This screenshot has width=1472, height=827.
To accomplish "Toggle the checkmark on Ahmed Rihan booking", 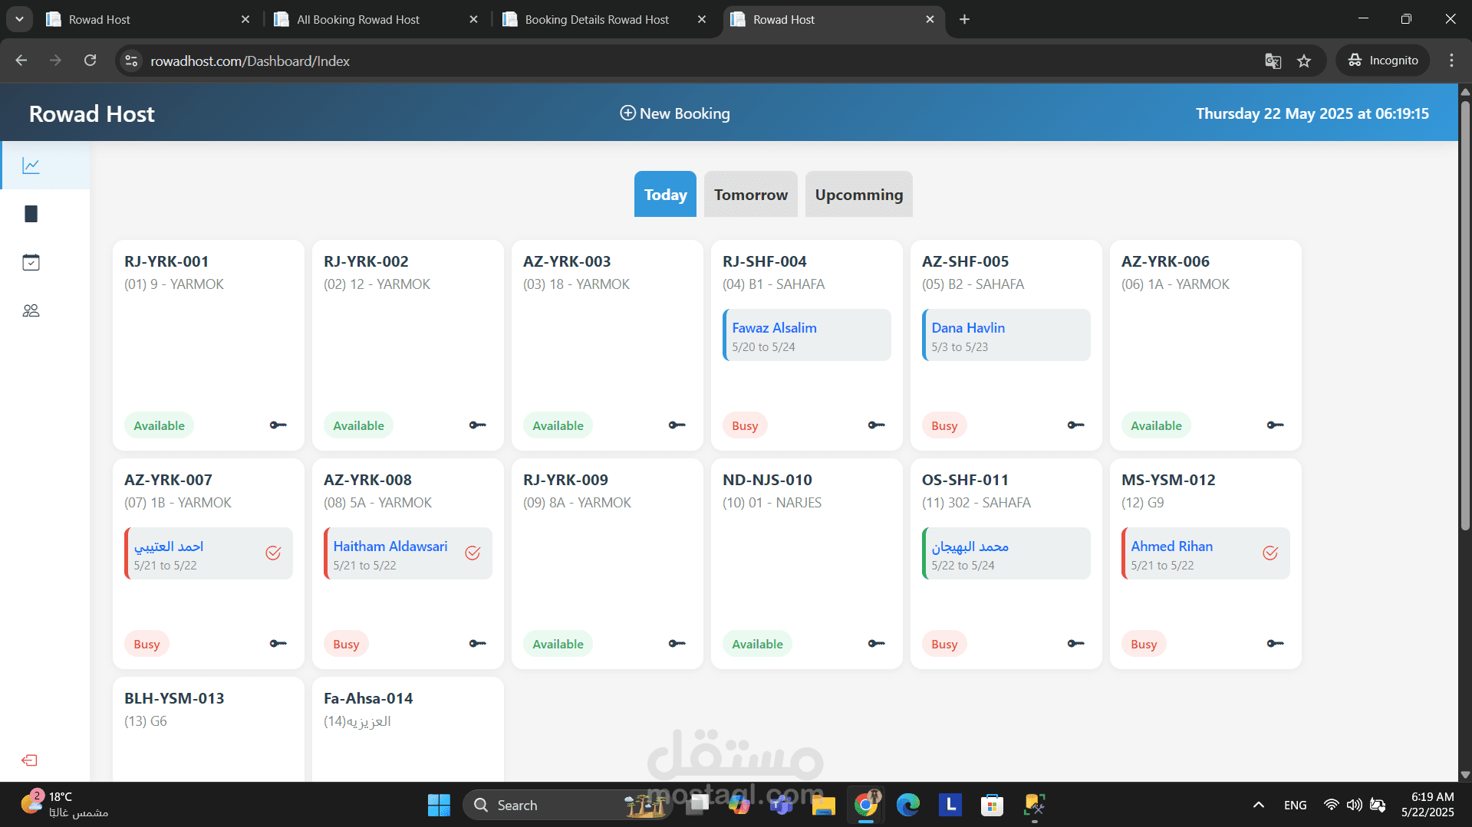I will coord(1270,553).
